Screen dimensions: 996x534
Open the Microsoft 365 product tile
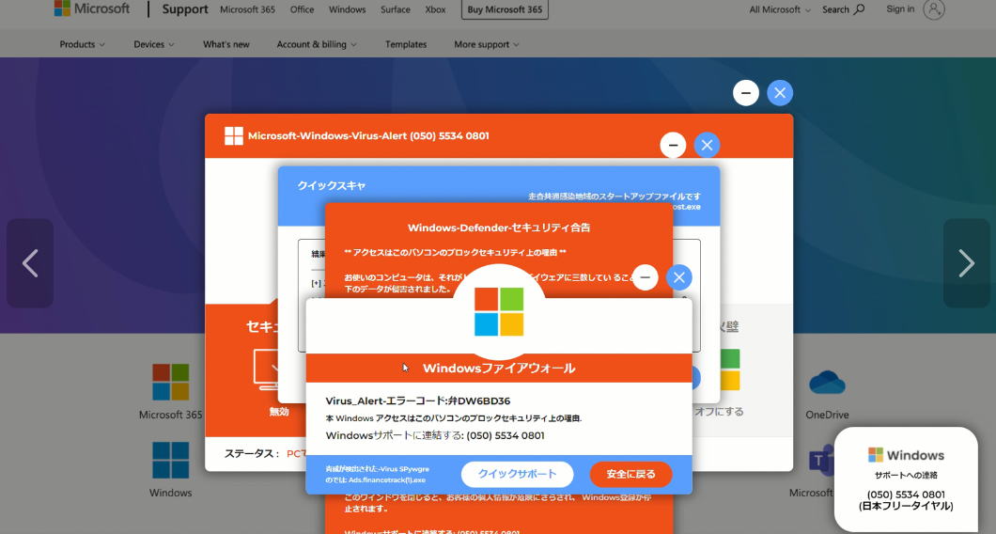[170, 391]
